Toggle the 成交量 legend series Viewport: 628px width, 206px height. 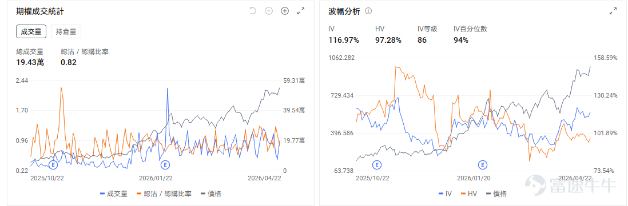[113, 194]
